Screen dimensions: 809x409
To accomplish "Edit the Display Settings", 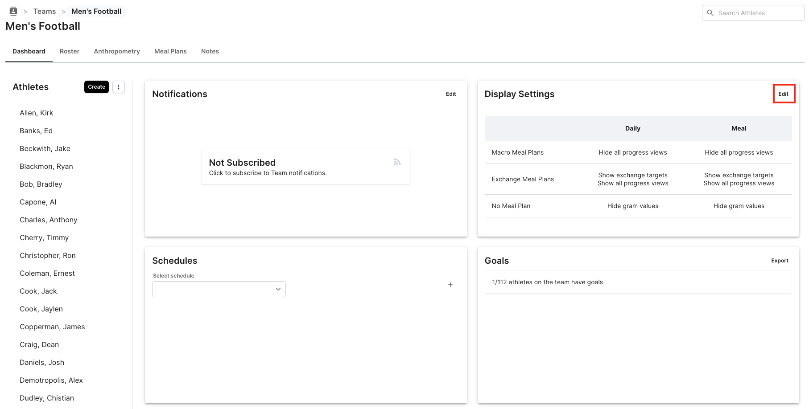I will click(784, 94).
